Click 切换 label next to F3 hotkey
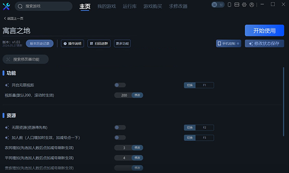Image resolution: width=289 pixels, height=173 pixels. pos(190,138)
